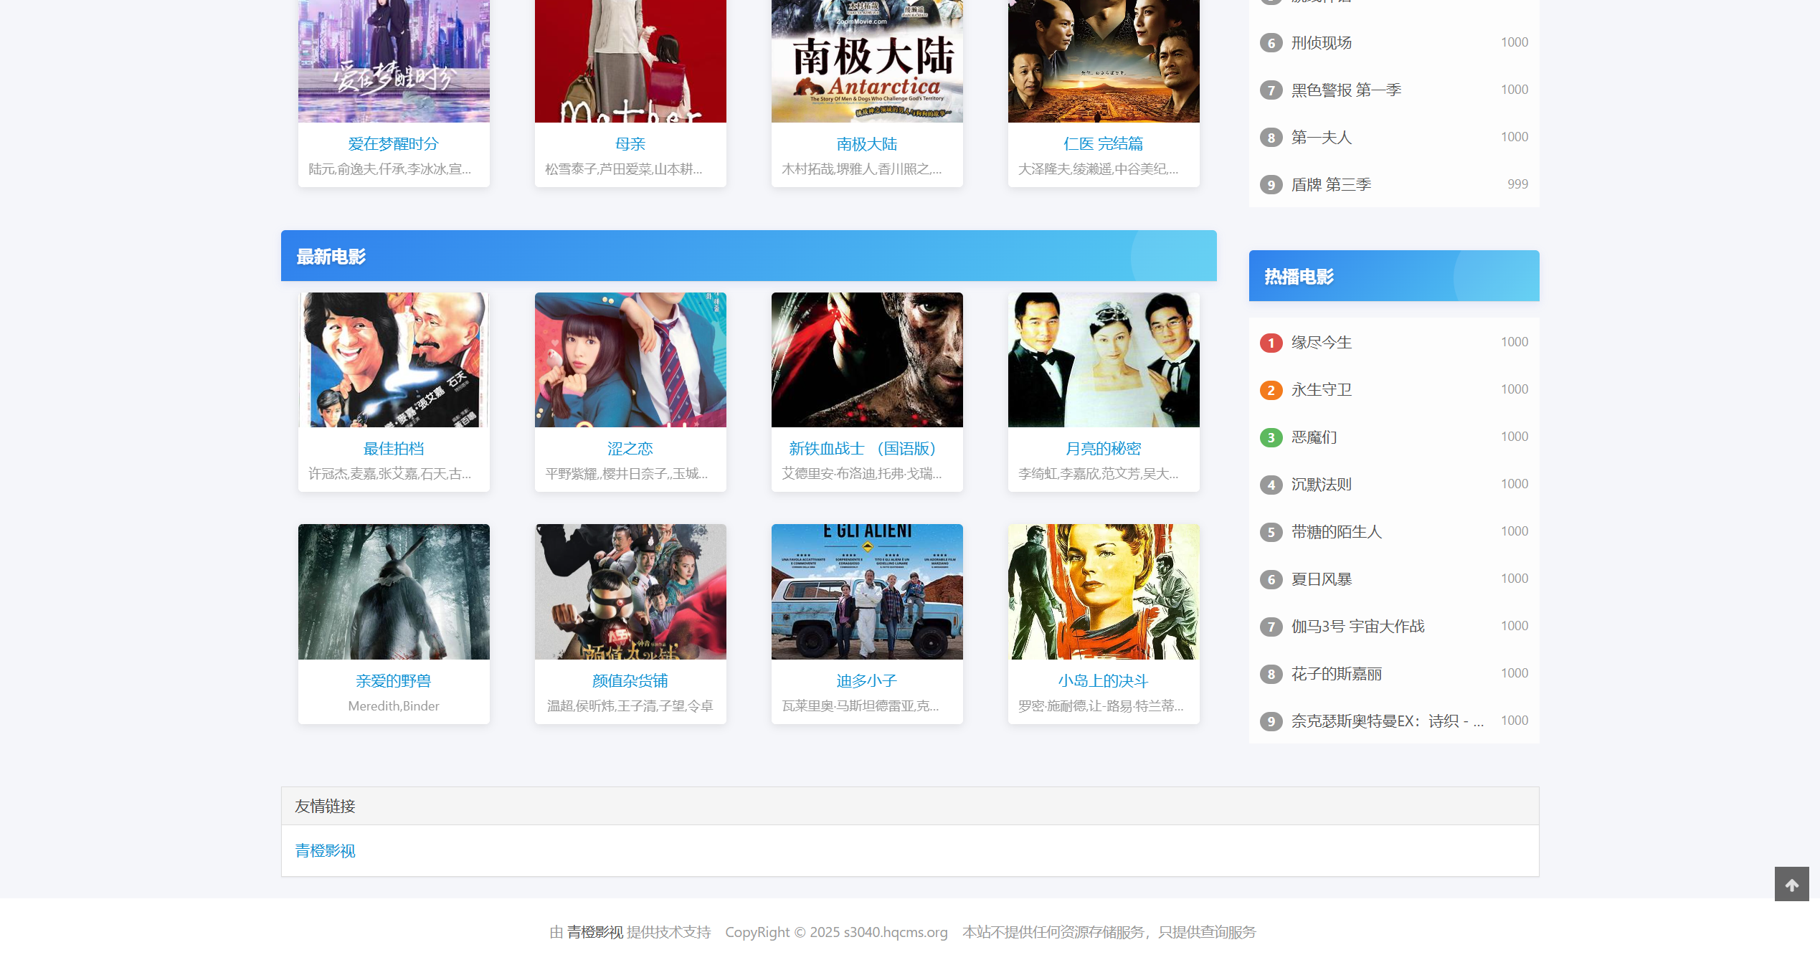
Task: Click 青橙影视 link in footer
Action: 594,932
